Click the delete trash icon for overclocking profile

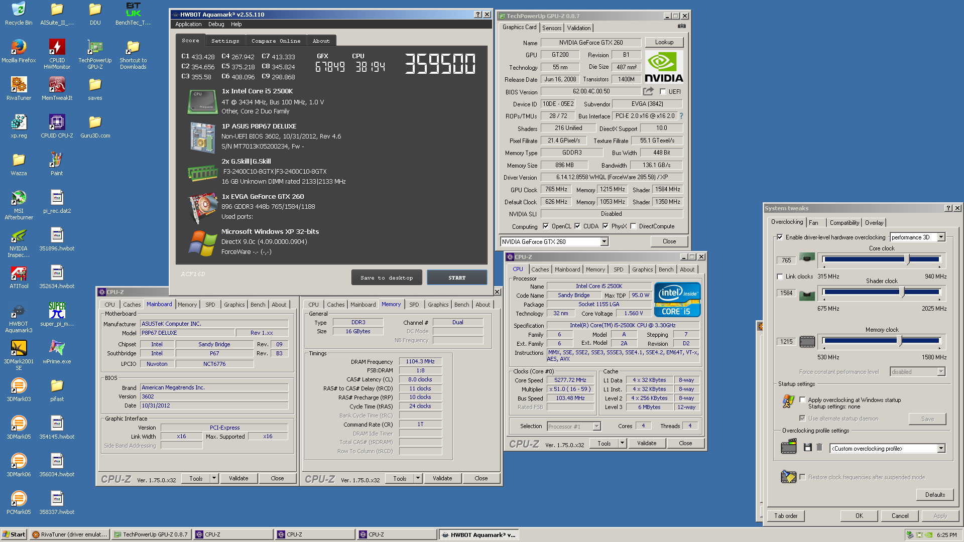[819, 447]
